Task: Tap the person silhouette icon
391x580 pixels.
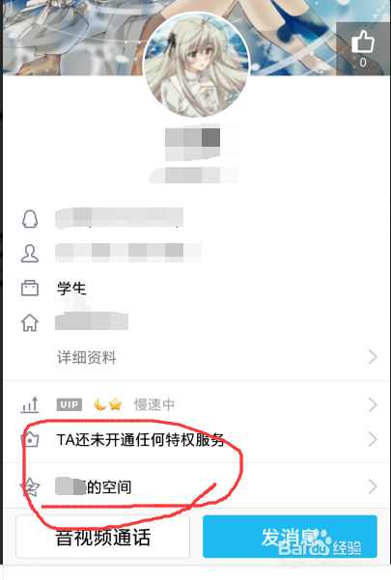Action: pyautogui.click(x=30, y=254)
